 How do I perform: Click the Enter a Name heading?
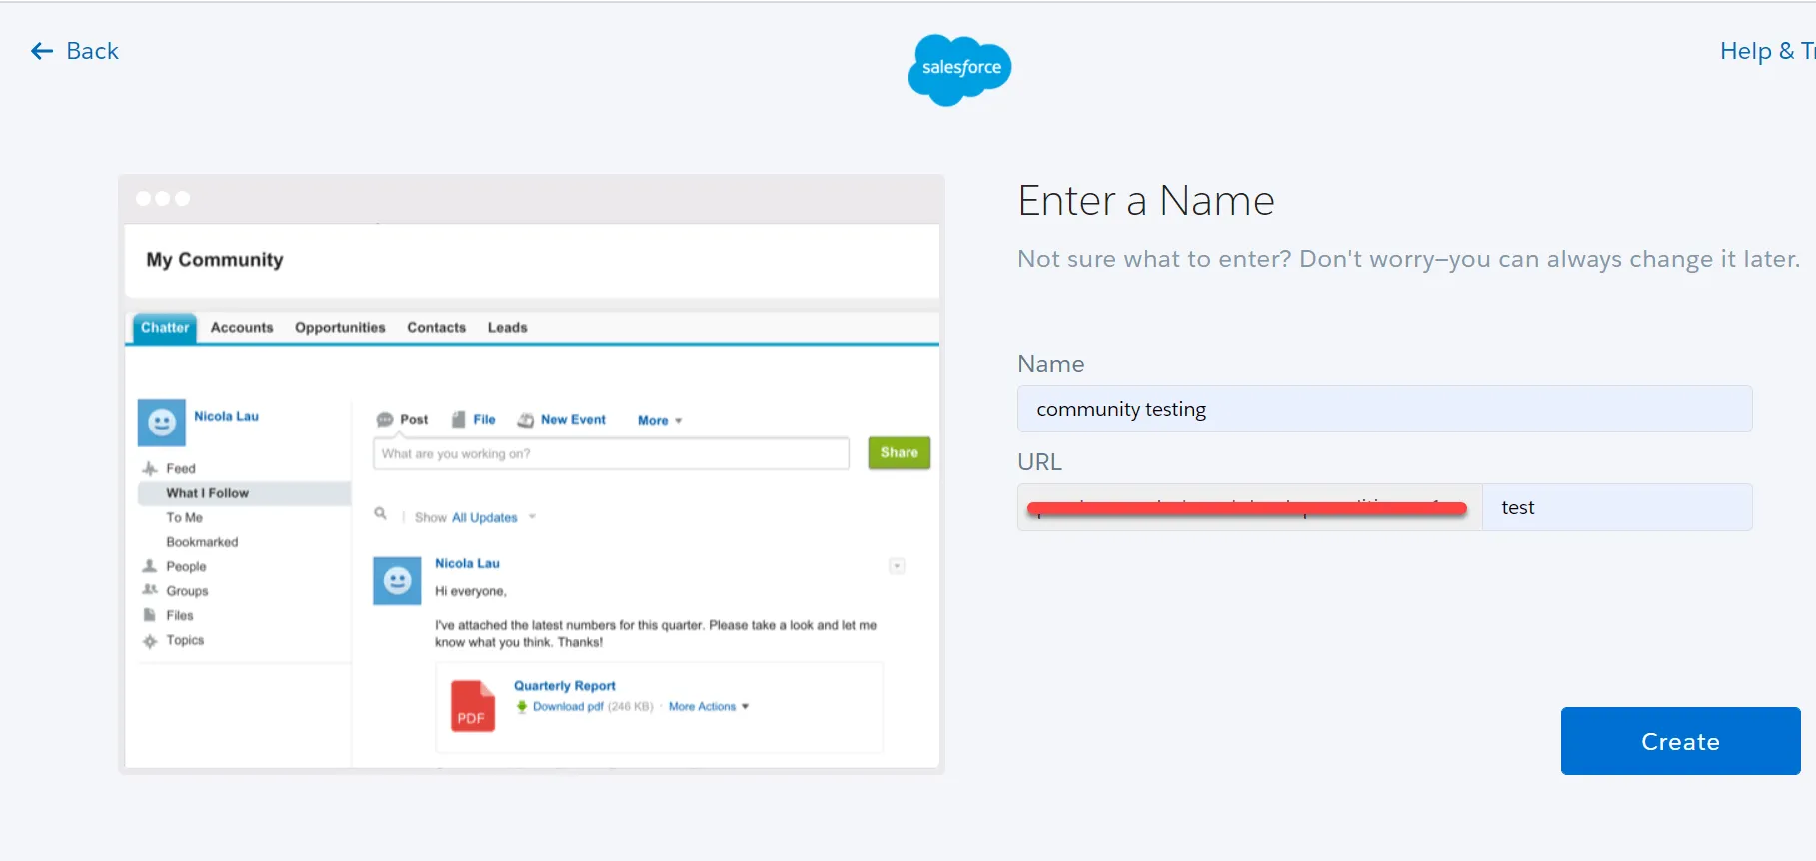(x=1146, y=201)
